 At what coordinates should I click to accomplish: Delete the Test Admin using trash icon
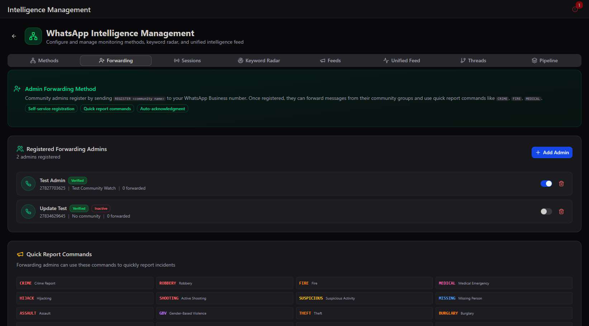(x=561, y=184)
